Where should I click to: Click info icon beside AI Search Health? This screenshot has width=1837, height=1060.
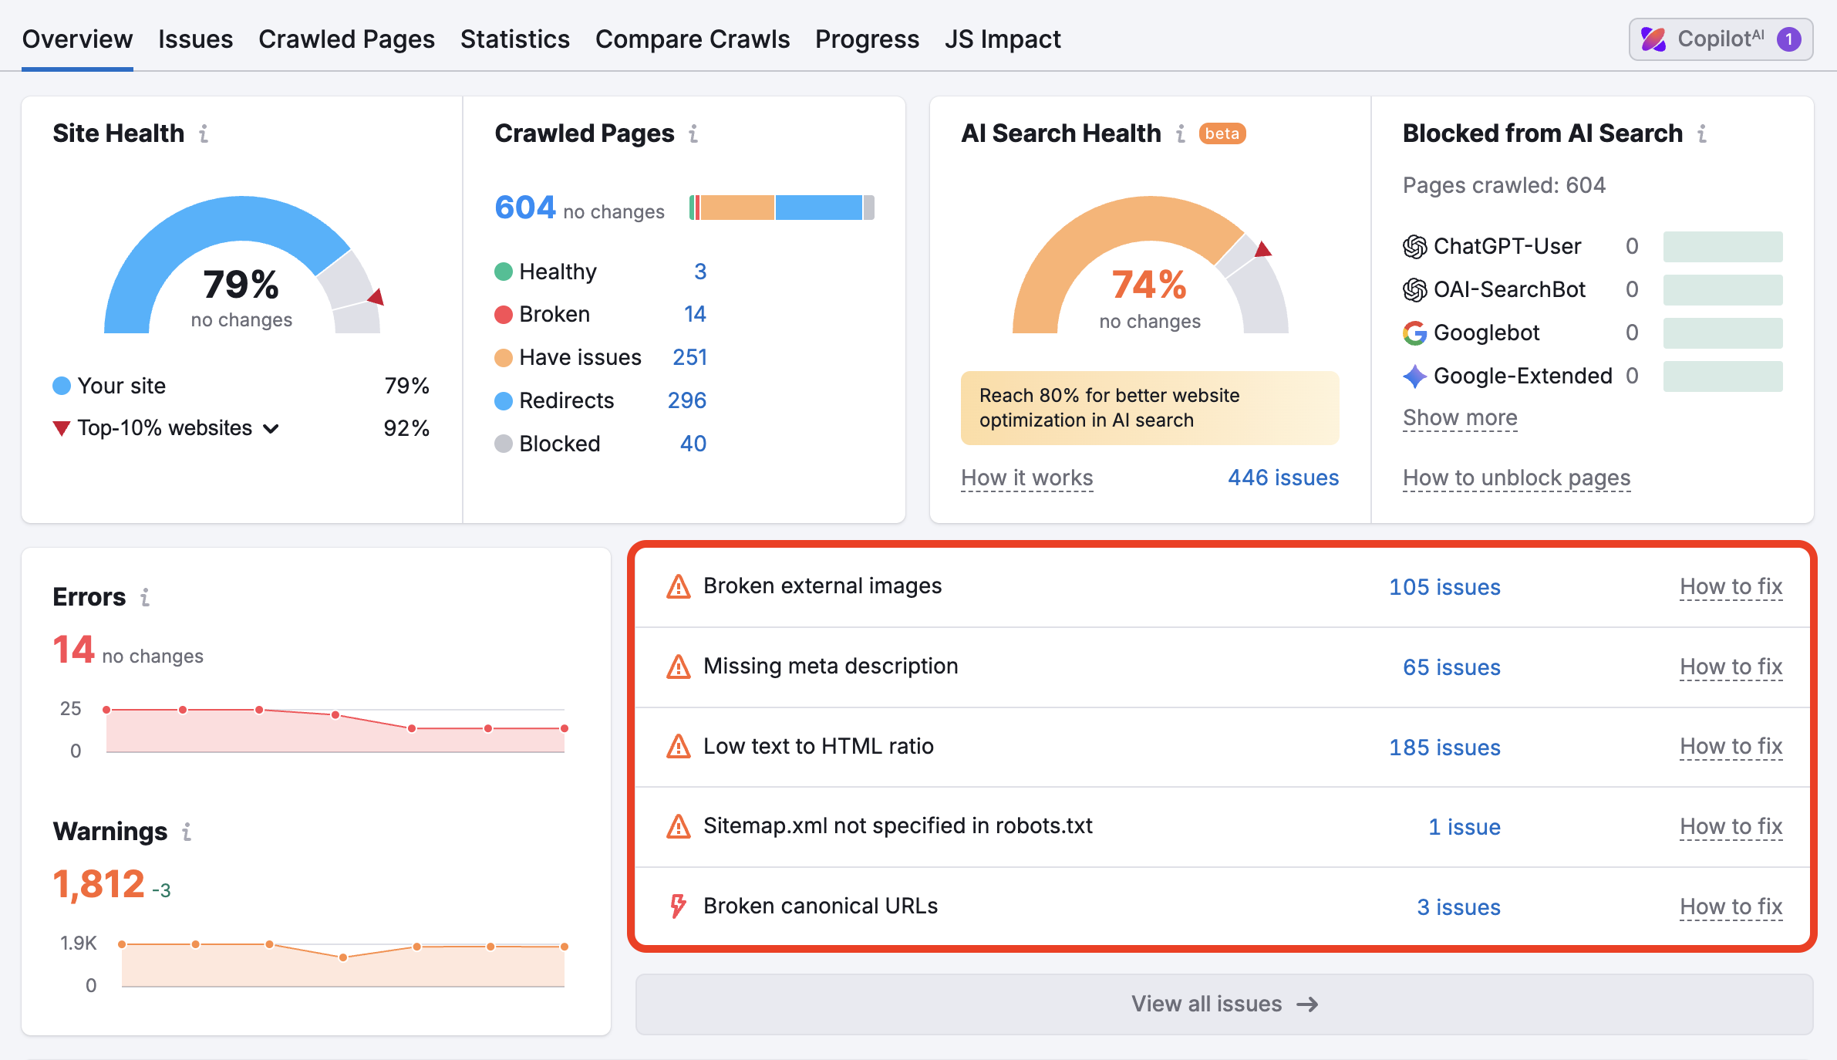tap(1181, 134)
